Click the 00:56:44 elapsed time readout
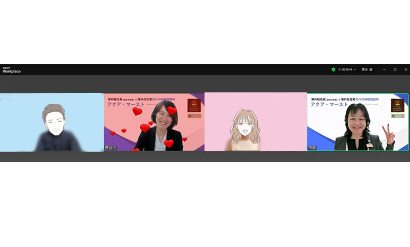 [x=347, y=70]
